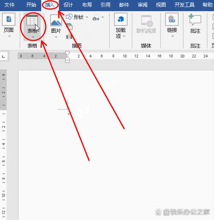The width and height of the screenshot is (214, 220).
Task: Click the 形状 label text
Action: 79,17
